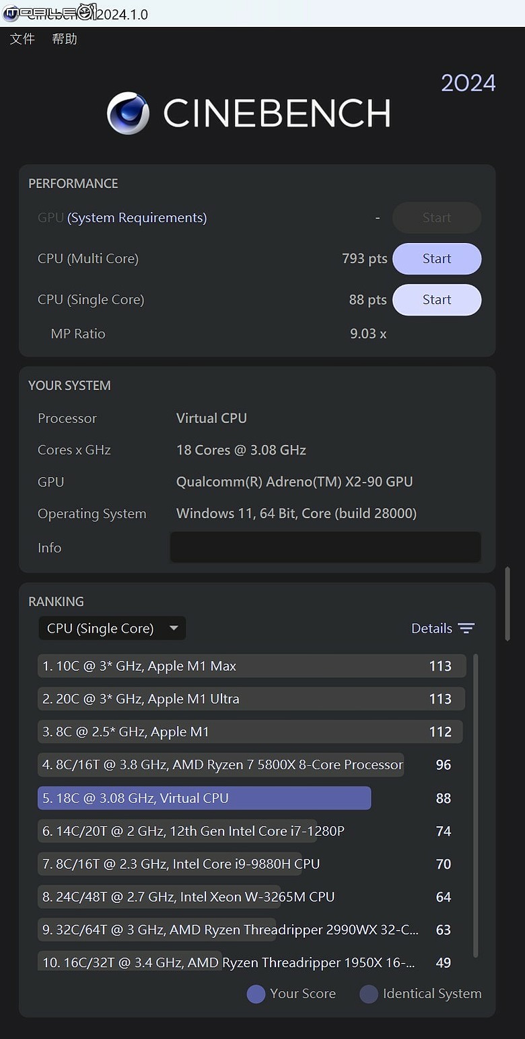This screenshot has height=1039, width=525.
Task: Click the Virtual CPU processor value
Action: point(211,419)
